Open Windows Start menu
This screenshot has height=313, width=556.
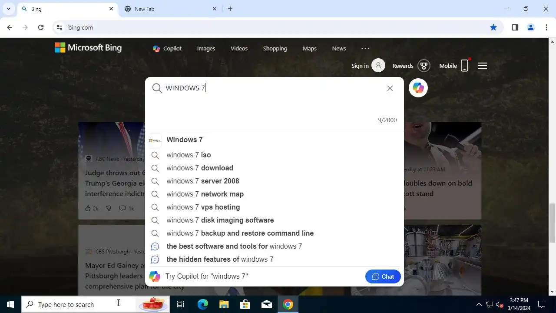(x=10, y=304)
